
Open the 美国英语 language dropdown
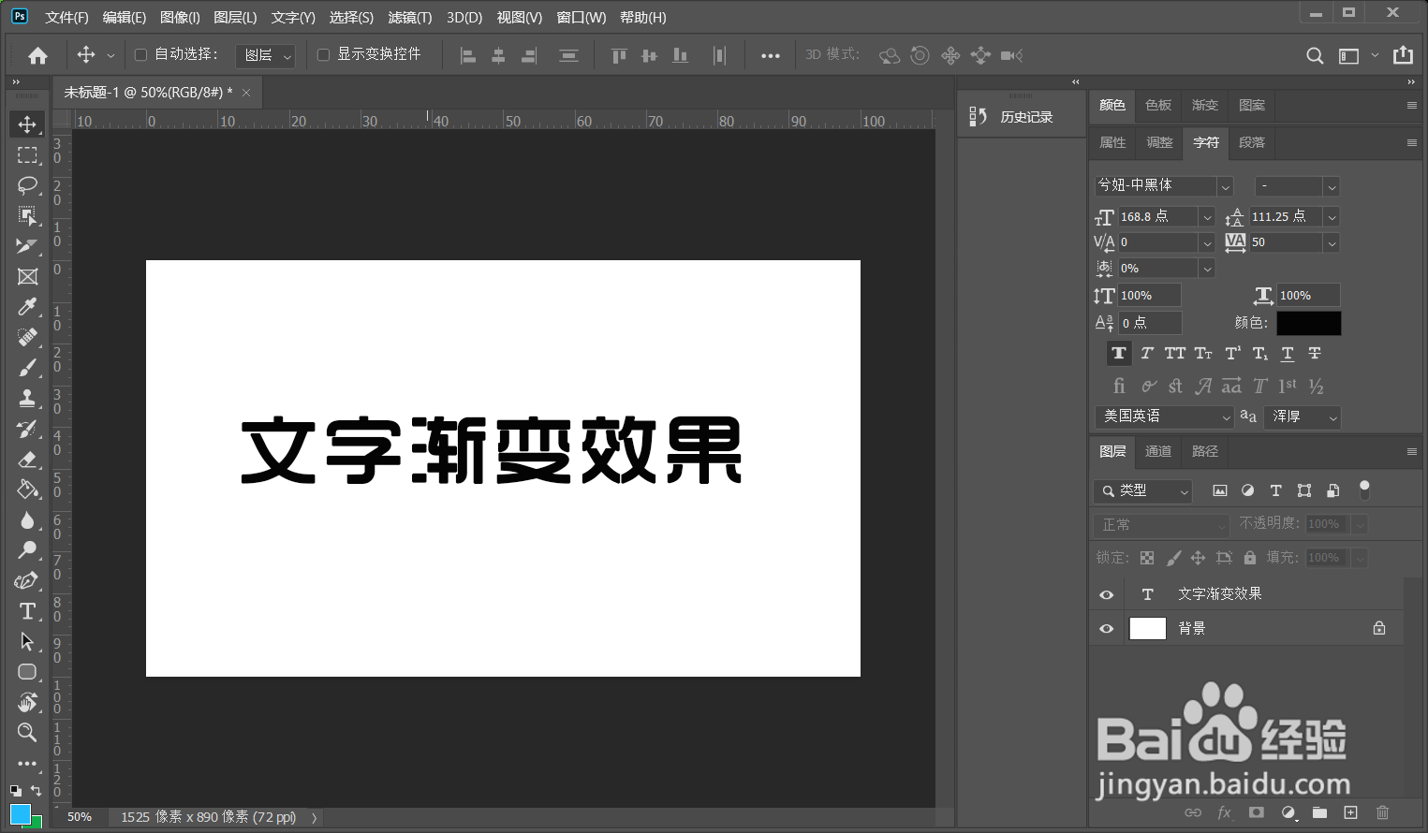[x=1164, y=416]
